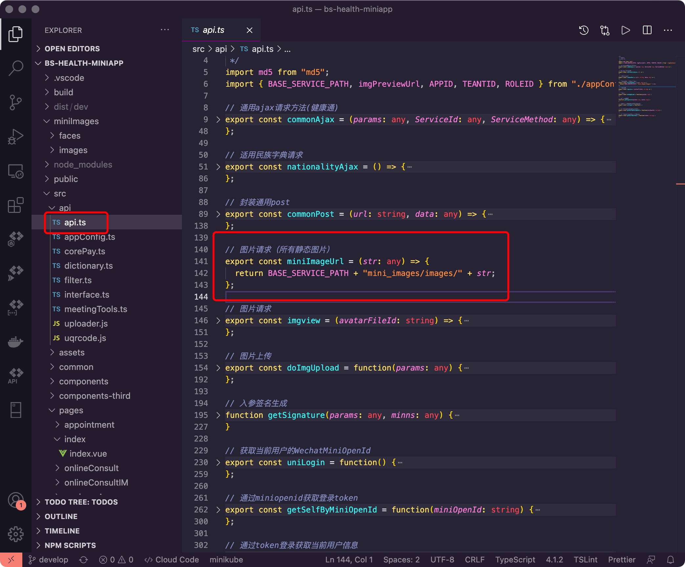Open the Remote Explorer icon
The image size is (685, 567).
tap(15, 171)
